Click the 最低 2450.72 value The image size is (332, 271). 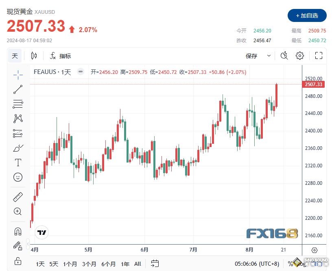317,40
